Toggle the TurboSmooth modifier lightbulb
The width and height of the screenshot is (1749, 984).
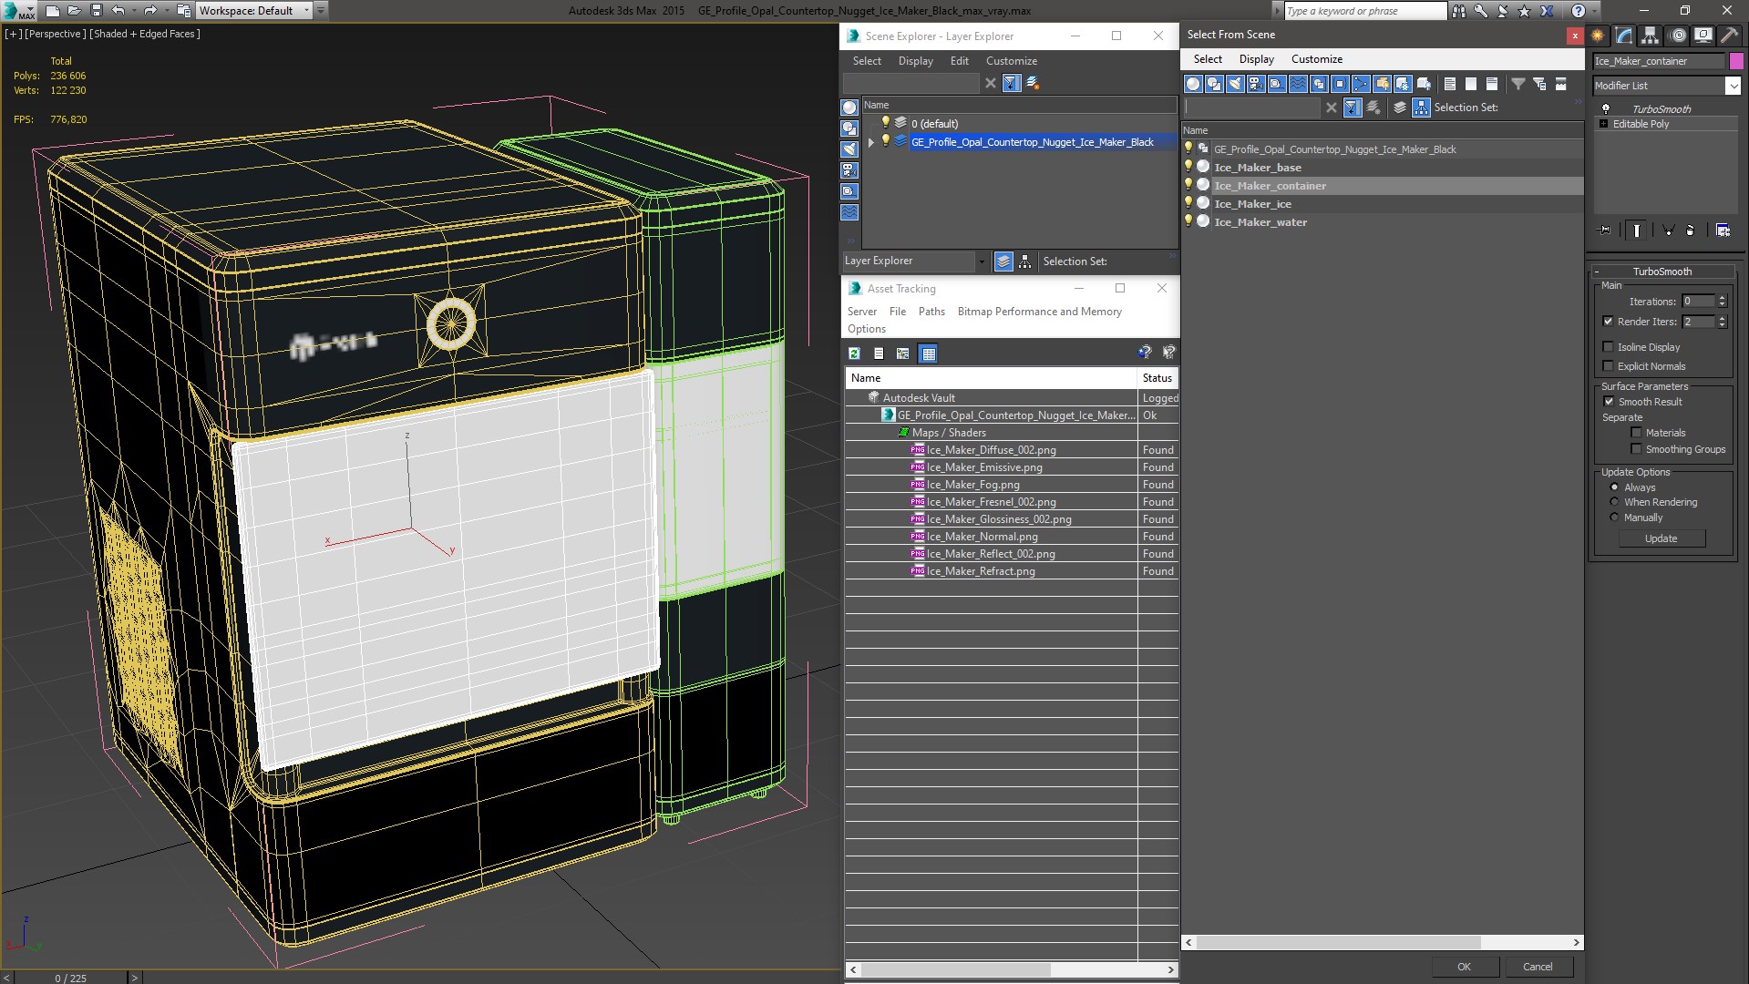pyautogui.click(x=1606, y=108)
